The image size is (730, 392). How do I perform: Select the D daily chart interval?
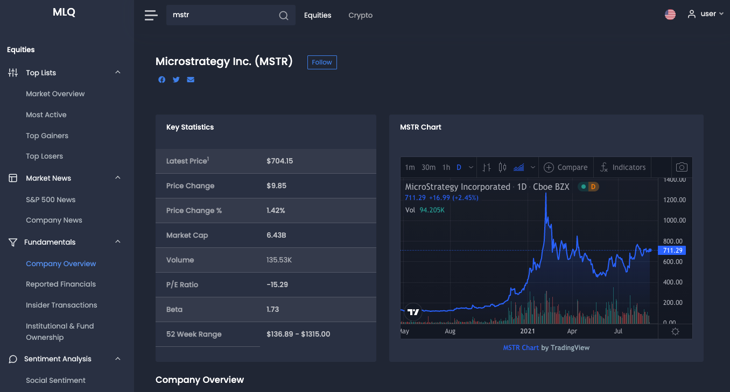[x=459, y=167]
